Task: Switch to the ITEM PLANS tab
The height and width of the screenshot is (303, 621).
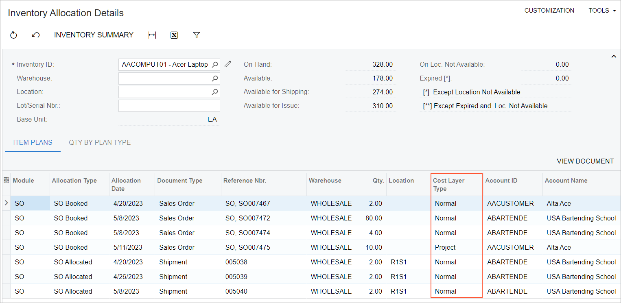Action: coord(33,143)
